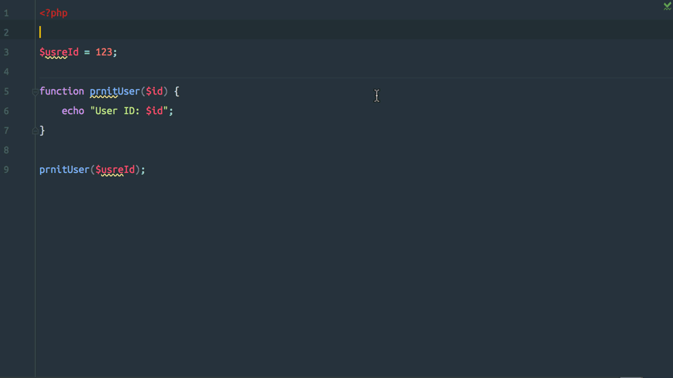Click the horizontal scrollbar thumb at the bottom
Screen dimensions: 673x378
click(x=631, y=377)
